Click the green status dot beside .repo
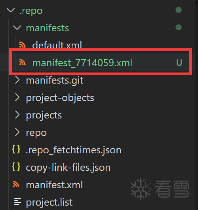198x210 pixels. point(179,10)
